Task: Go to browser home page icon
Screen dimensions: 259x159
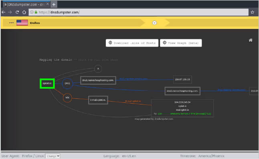Action: [24, 12]
